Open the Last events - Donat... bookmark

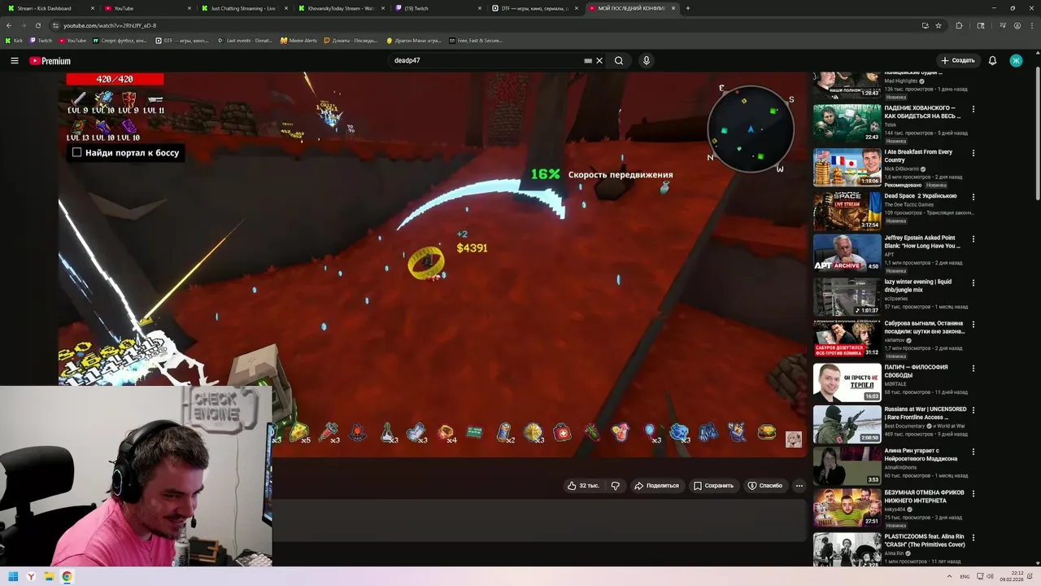[246, 40]
